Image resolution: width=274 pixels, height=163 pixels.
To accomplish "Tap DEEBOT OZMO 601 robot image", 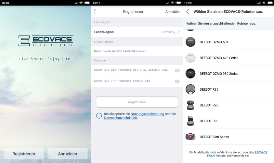I will 190,42.
